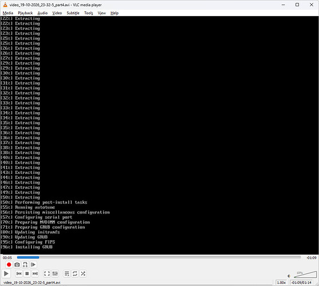Show the playlist
Screen dimensions: 319x286
click(x=67, y=273)
